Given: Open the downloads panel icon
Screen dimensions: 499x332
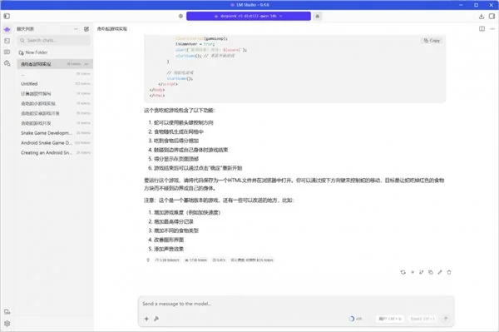Looking at the screenshot, I should [x=482, y=17].
